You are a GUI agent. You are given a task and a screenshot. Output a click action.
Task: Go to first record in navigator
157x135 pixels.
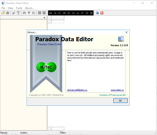point(50,13)
